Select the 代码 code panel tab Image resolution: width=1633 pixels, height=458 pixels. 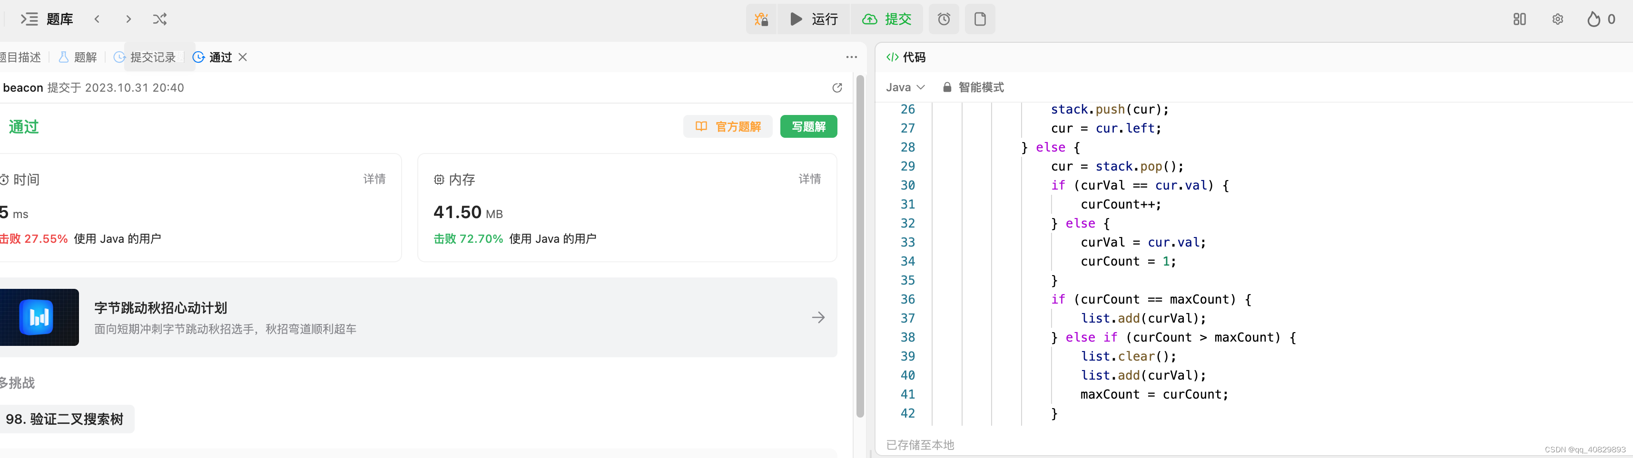click(906, 57)
